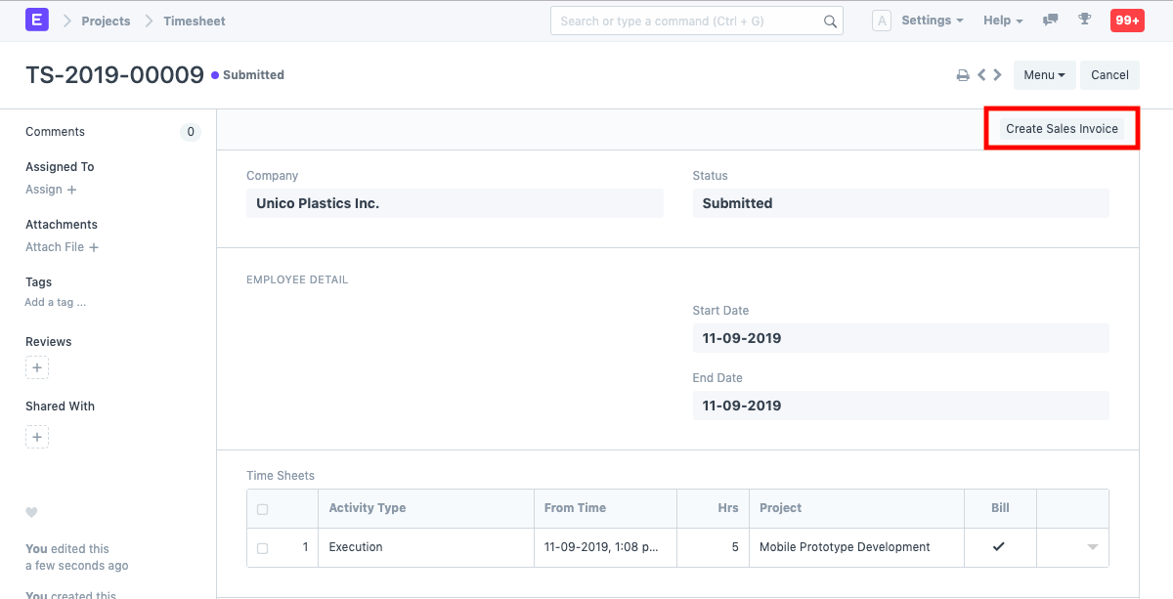Viewport: 1173px width, 599px height.
Task: Uncheck the Bill checkmark for Execution row
Action: click(x=999, y=547)
